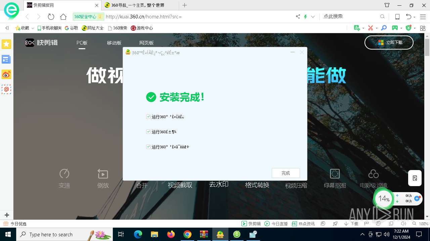Open the 网址大全 bookmark
This screenshot has width=430, height=241.
coord(93,28)
